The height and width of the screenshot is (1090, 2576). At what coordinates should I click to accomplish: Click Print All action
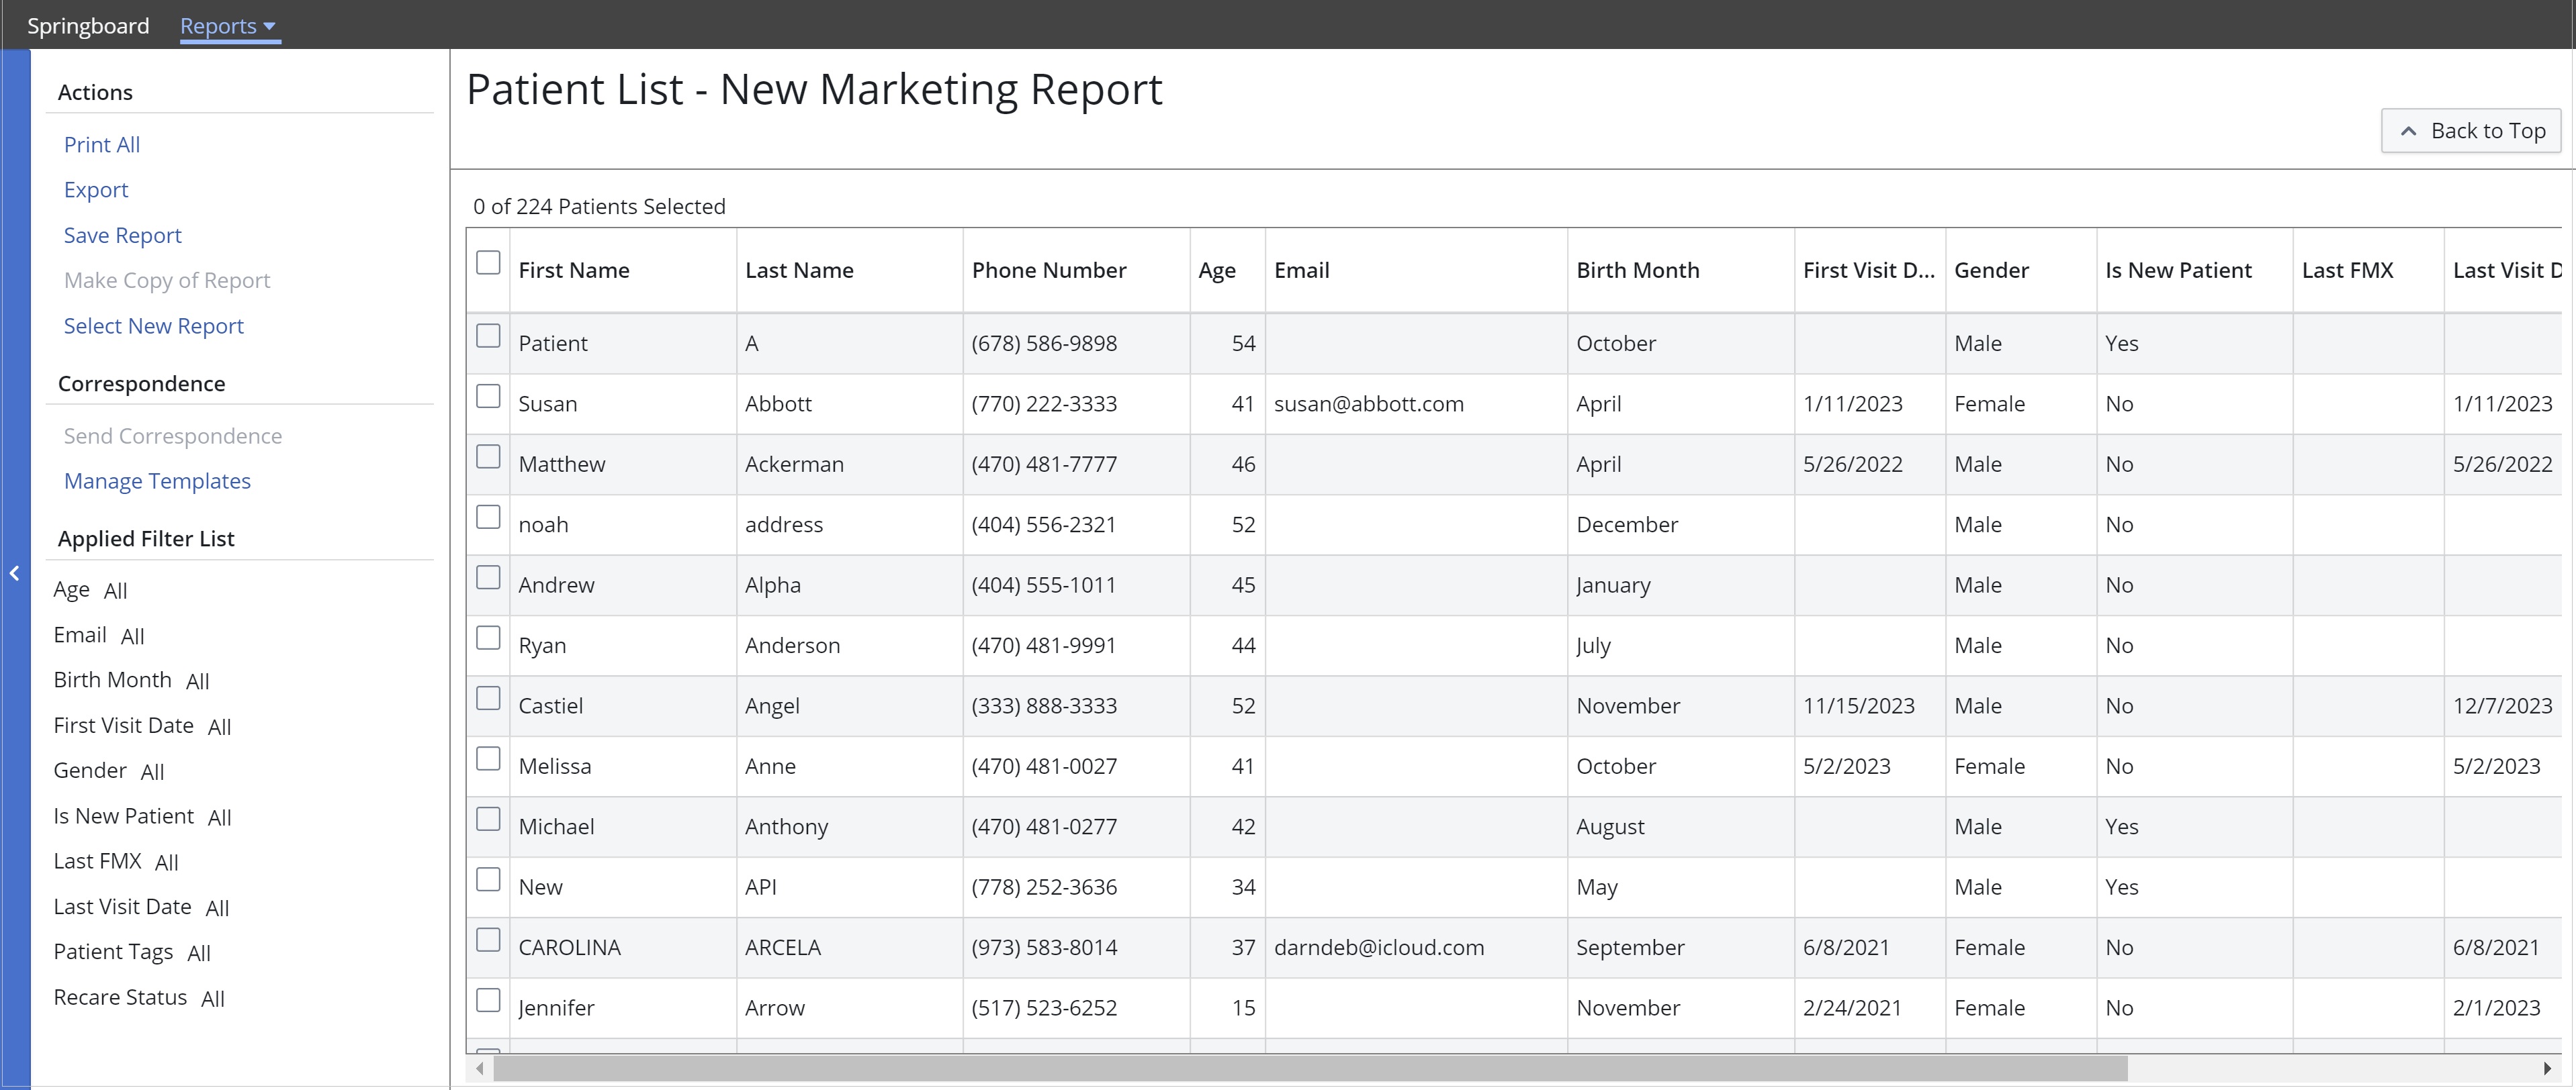click(102, 145)
